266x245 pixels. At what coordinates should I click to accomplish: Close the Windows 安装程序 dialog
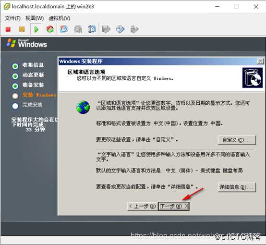[x=260, y=61]
